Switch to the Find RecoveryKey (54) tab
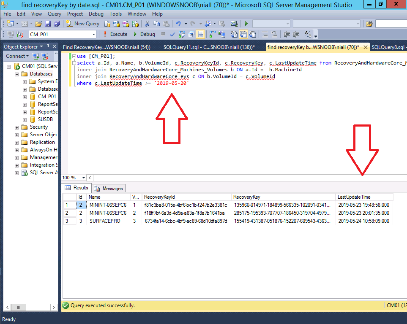The height and width of the screenshot is (324, 407). click(107, 47)
